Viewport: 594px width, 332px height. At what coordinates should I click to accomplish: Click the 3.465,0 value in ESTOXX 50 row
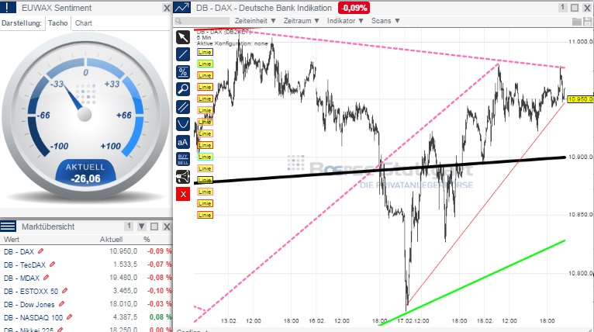pyautogui.click(x=126, y=291)
